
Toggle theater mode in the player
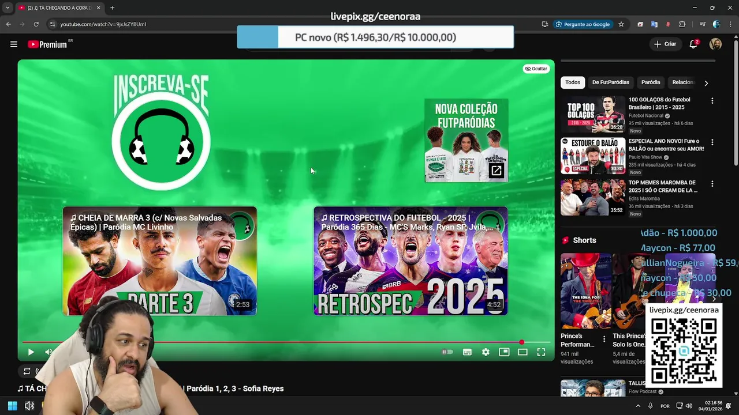pyautogui.click(x=522, y=352)
